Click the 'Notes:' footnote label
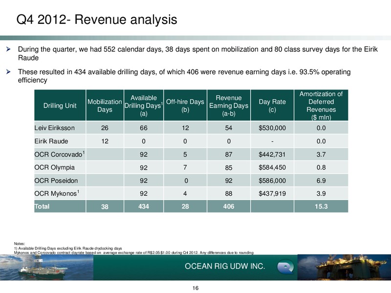Image resolution: width=391 pixels, height=293 pixels. click(x=19, y=244)
